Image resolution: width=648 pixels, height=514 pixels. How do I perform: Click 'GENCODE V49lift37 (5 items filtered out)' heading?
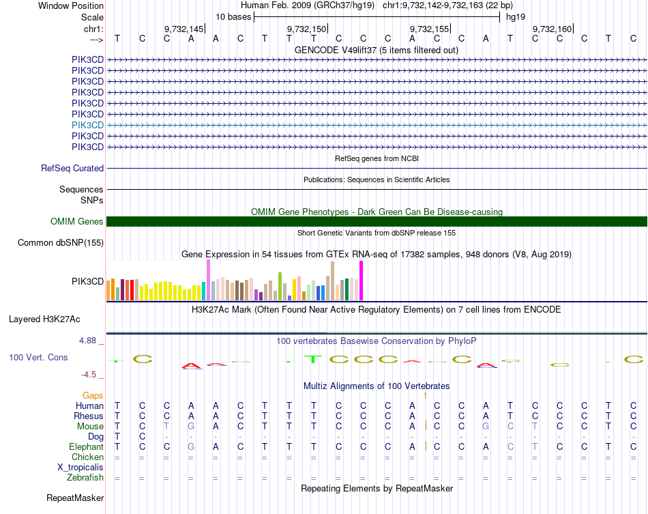click(x=377, y=50)
